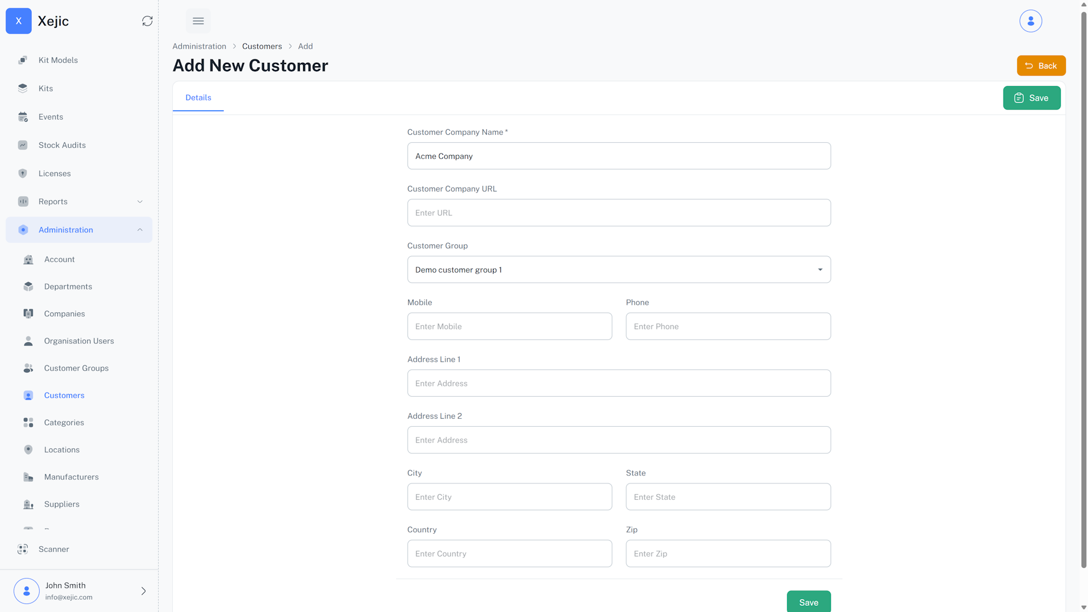Image resolution: width=1088 pixels, height=612 pixels.
Task: Open the Customer Group dropdown
Action: (618, 270)
